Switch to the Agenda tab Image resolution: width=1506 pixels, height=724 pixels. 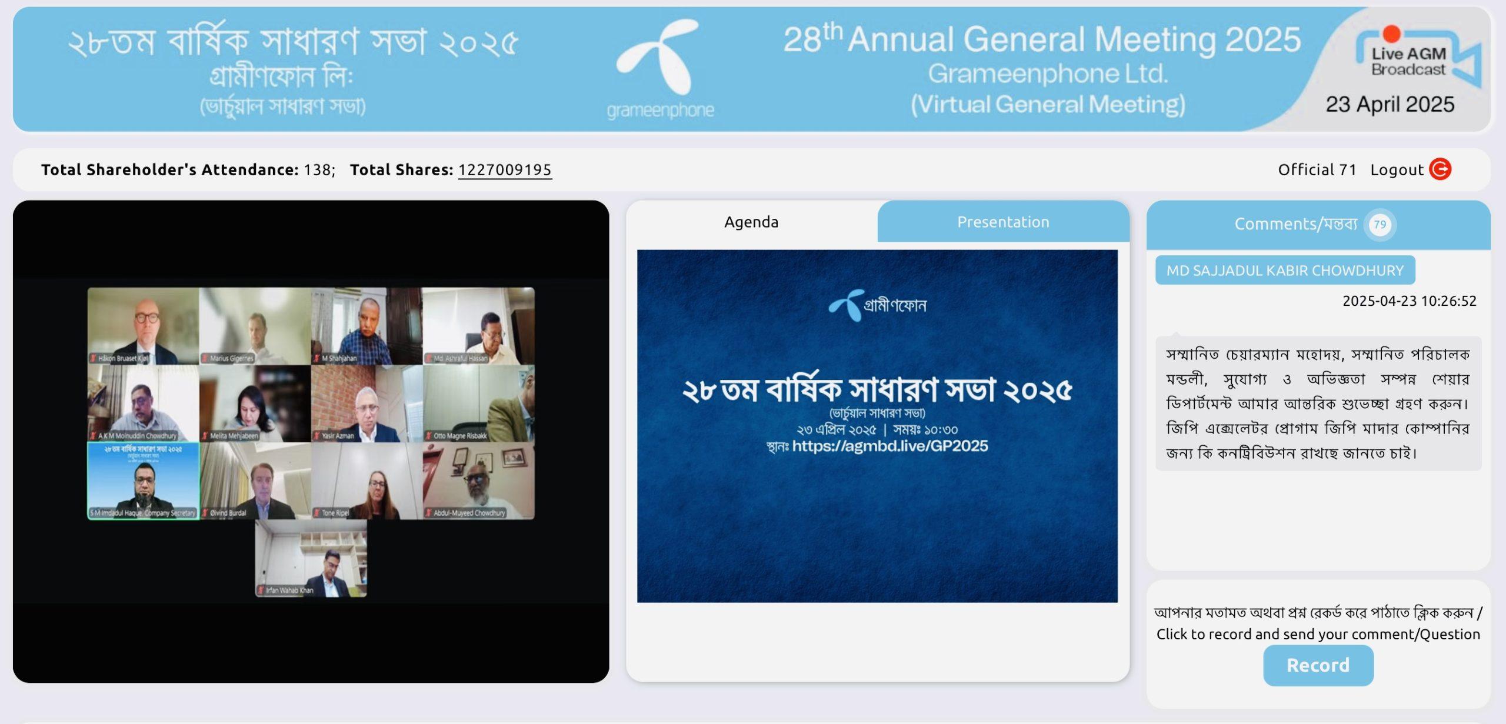click(751, 222)
